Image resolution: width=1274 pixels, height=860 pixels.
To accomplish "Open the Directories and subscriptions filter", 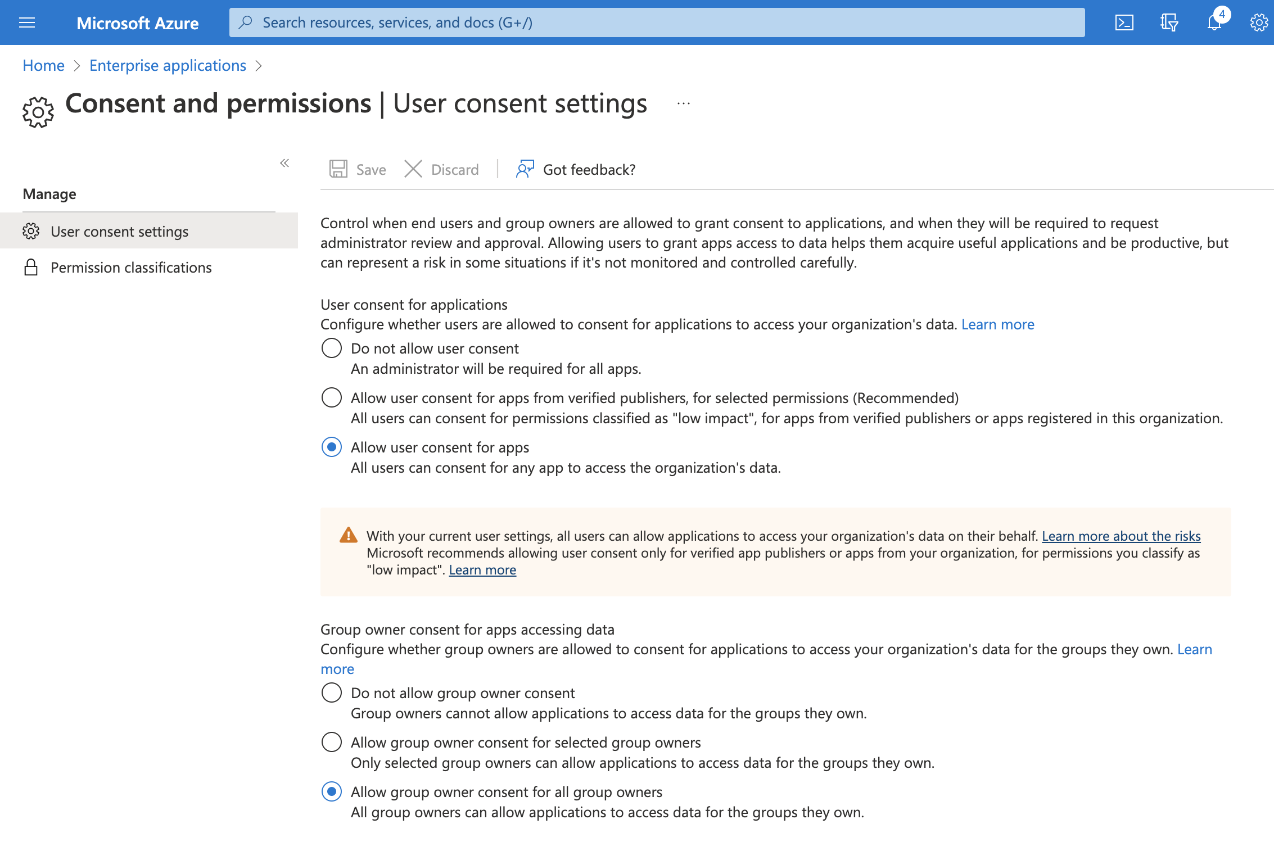I will pyautogui.click(x=1169, y=22).
